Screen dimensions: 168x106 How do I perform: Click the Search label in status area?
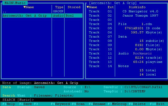pos(9,95)
